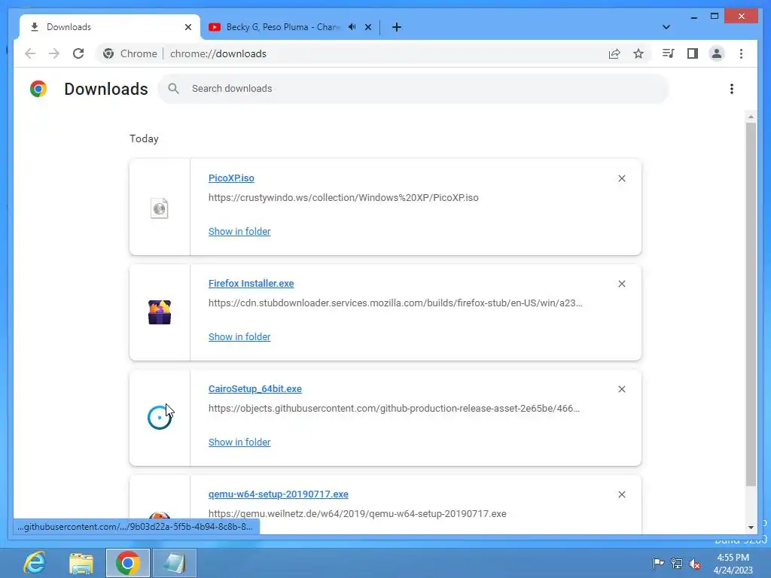Launch Internet Explorer from taskbar

point(35,563)
